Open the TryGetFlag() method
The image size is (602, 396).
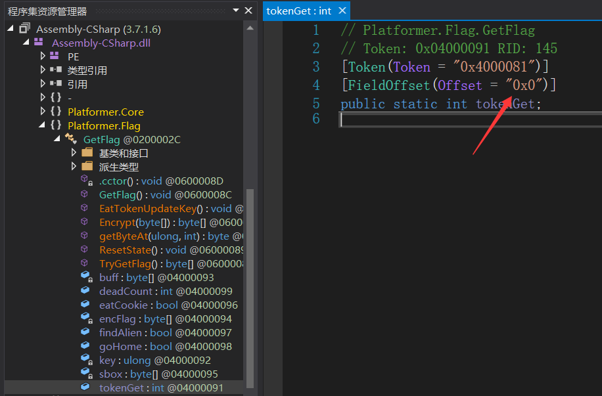pos(171,264)
